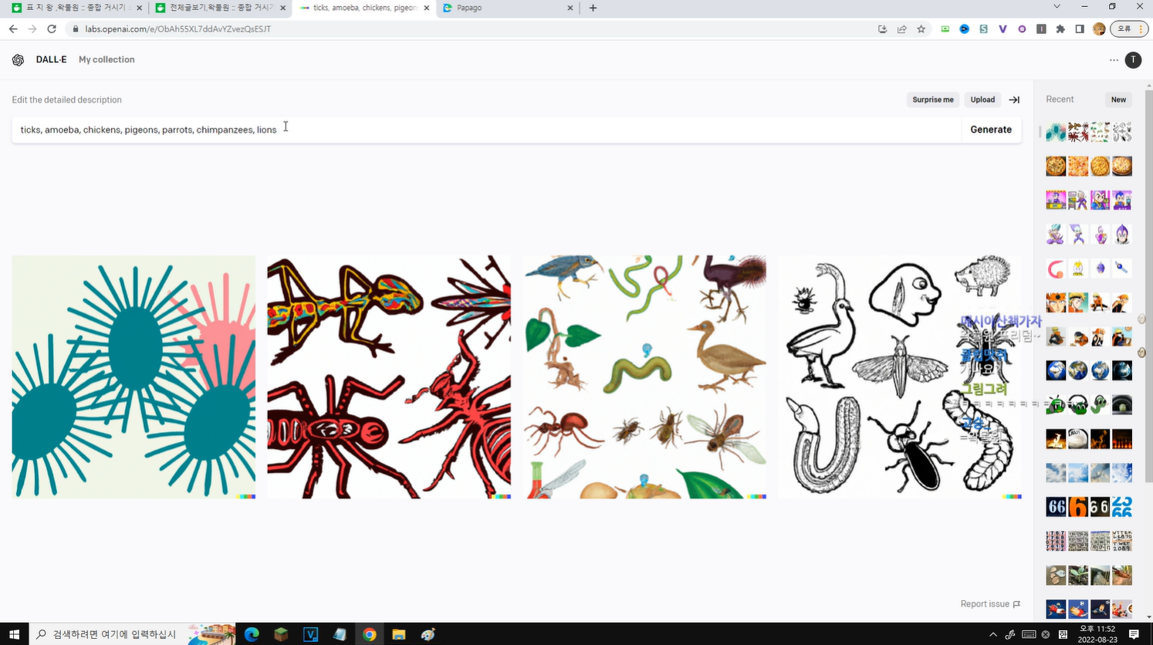Open Windows notification center
This screenshot has height=645, width=1153.
[x=1134, y=634]
